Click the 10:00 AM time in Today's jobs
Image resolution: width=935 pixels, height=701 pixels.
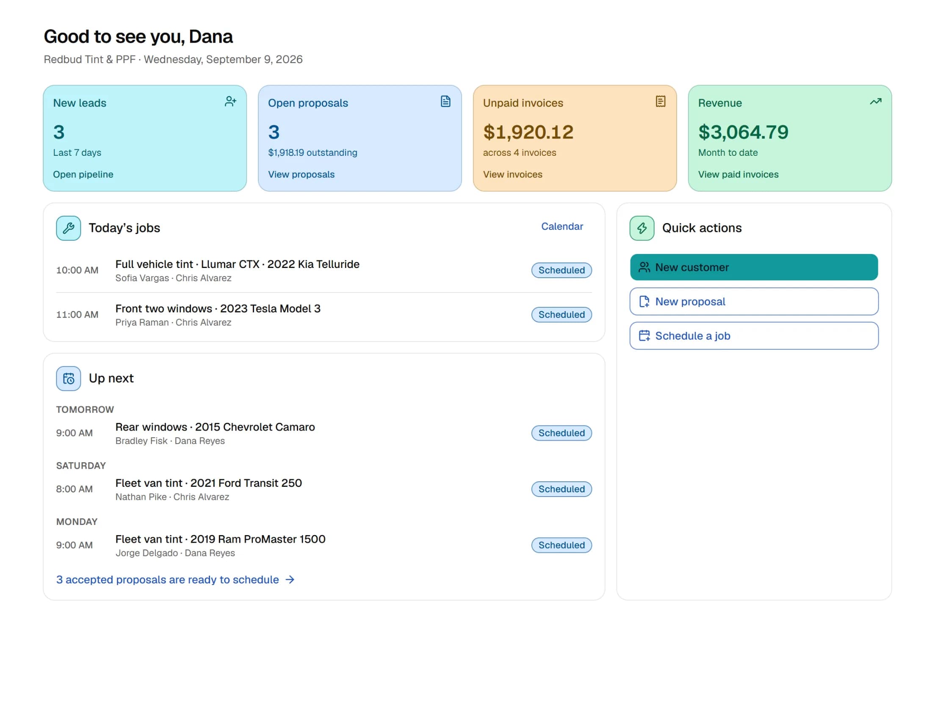tap(77, 270)
